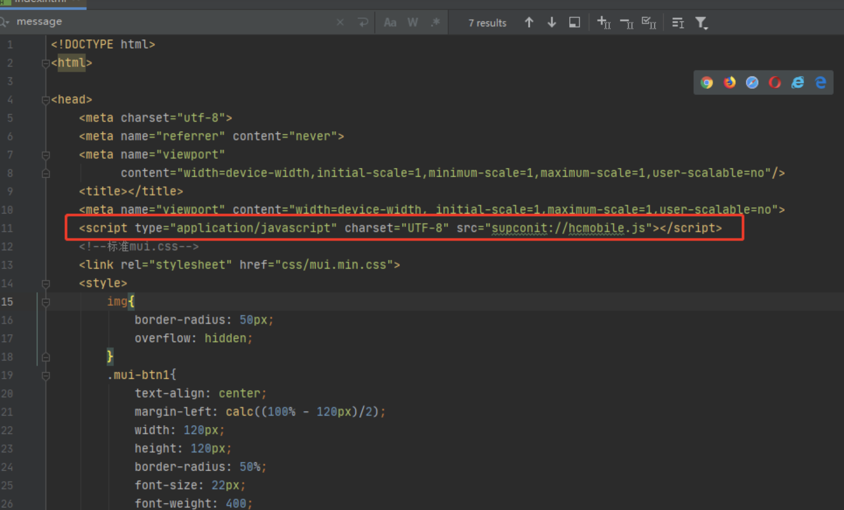Open page in Opera browser
The width and height of the screenshot is (844, 510).
[x=775, y=83]
